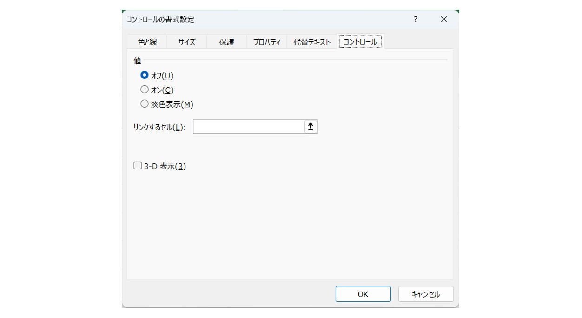This screenshot has height=318, width=582.
Task: Click the help question mark in the title bar
Action: (x=416, y=19)
